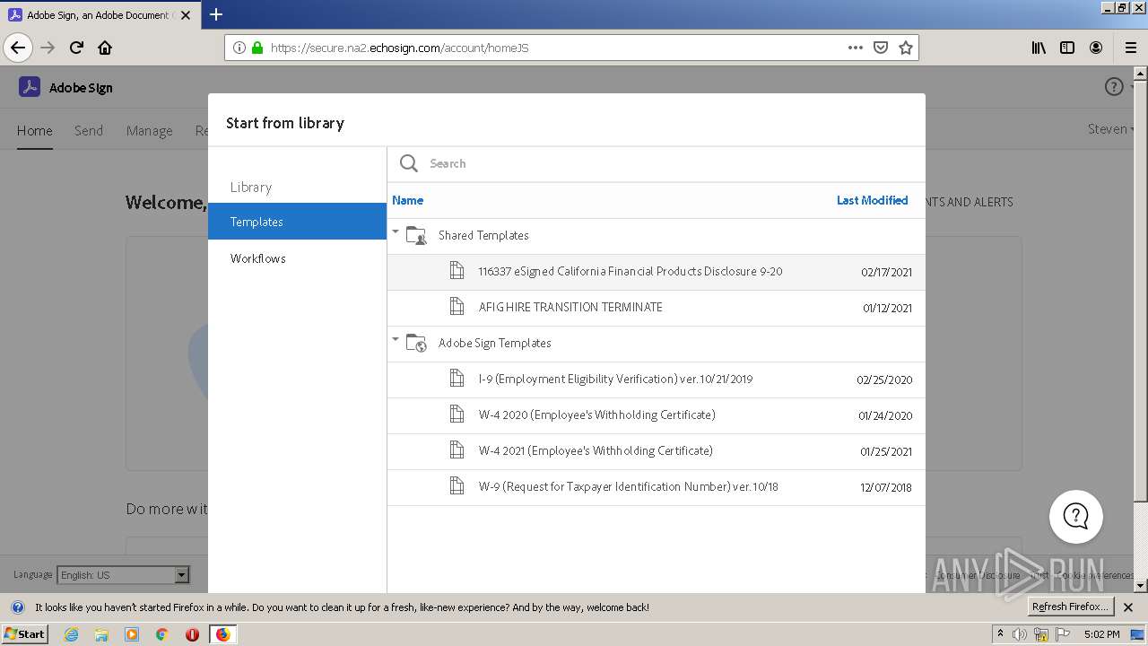Click the system clock showing 5:02 PM
This screenshot has width=1148, height=646.
click(x=1101, y=634)
